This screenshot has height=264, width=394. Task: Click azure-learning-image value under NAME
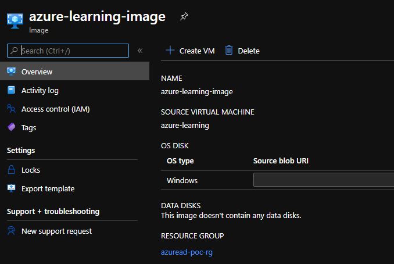point(197,91)
